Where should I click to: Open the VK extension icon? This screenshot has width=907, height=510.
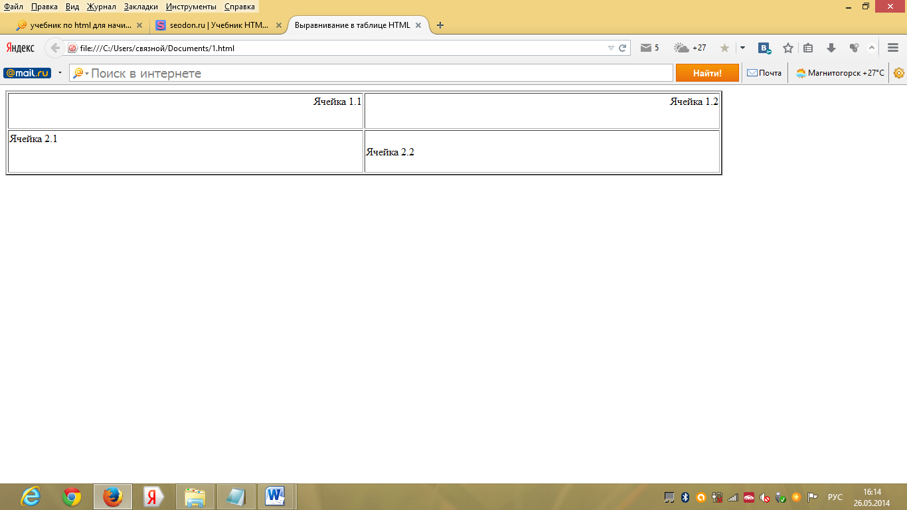[765, 48]
